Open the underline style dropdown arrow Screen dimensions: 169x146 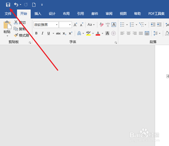pyautogui.click(x=53, y=33)
